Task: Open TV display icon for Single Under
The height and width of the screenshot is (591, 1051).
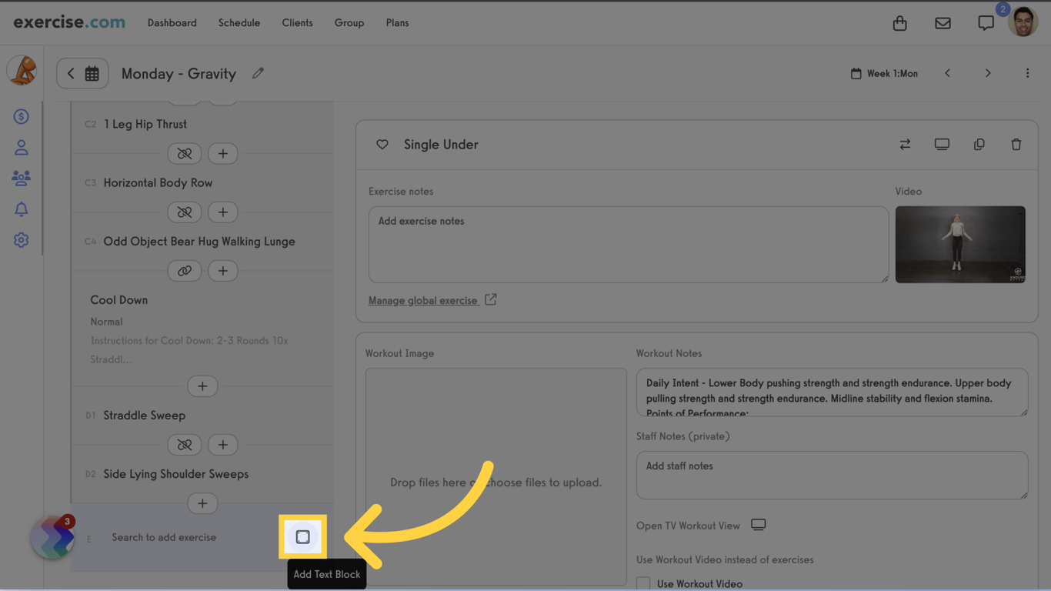Action: click(x=942, y=145)
